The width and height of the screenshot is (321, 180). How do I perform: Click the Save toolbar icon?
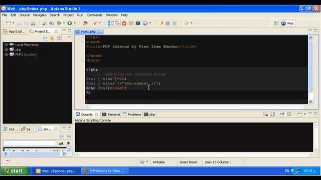[x=19, y=23]
